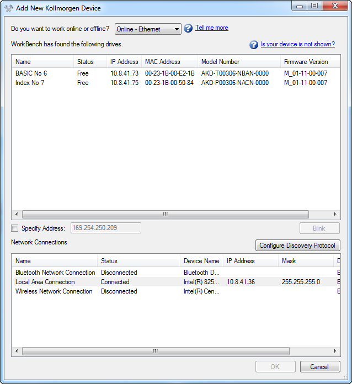
Task: Click the network list horizontal scrollbar thumb
Action: click(x=156, y=351)
